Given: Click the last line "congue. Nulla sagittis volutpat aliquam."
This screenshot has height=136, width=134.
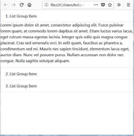Looking at the screenshot, I should 35,61.
